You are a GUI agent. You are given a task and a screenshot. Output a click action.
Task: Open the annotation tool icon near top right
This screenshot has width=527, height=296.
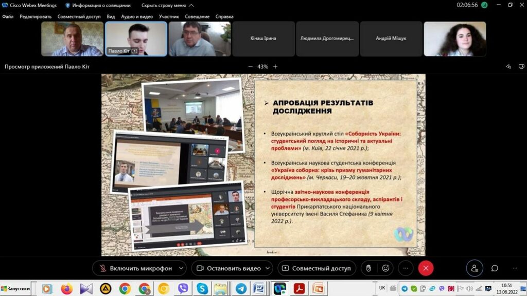508,66
